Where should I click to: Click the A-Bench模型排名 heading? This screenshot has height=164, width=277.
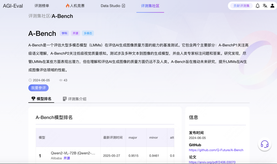pyautogui.click(x=54, y=117)
